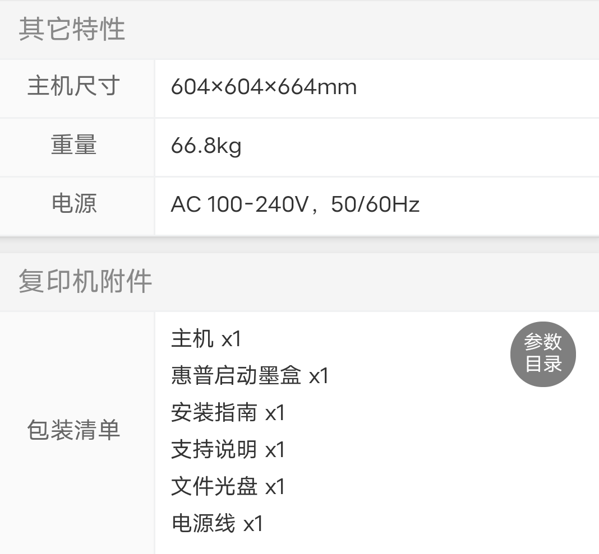This screenshot has width=599, height=554.
Task: Click the 66.8kg weight value
Action: point(206,147)
